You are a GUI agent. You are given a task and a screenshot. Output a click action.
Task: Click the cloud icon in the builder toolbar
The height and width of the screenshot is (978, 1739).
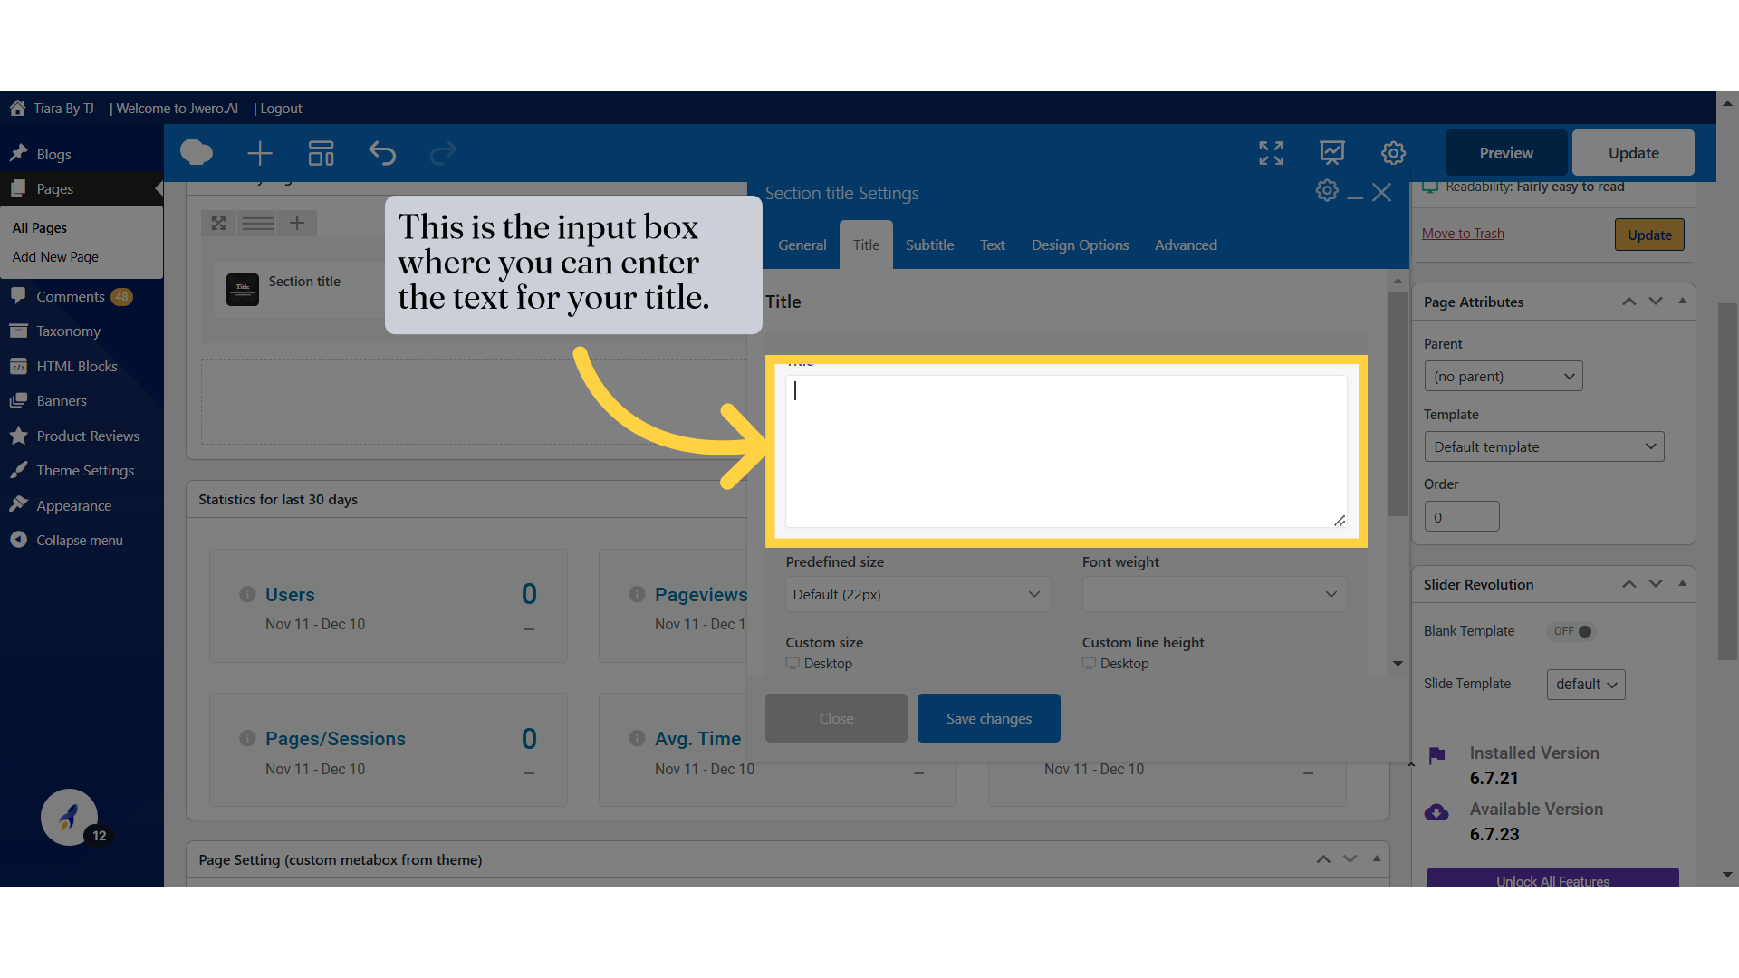click(x=197, y=153)
